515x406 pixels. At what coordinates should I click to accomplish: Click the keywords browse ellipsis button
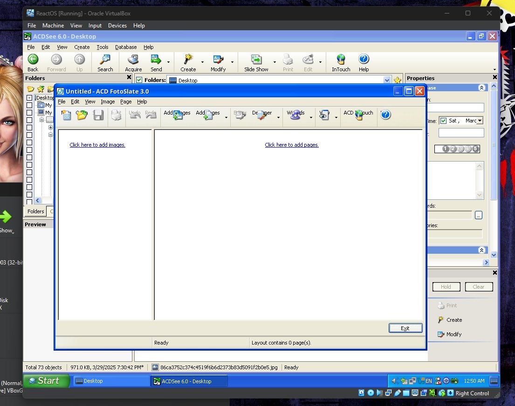coord(479,215)
